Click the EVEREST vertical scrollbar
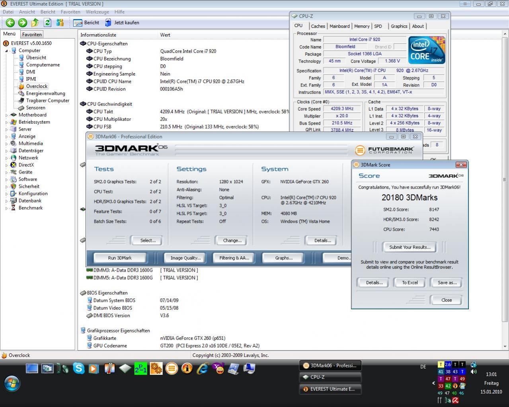The width and height of the screenshot is (509, 407). tap(505, 179)
